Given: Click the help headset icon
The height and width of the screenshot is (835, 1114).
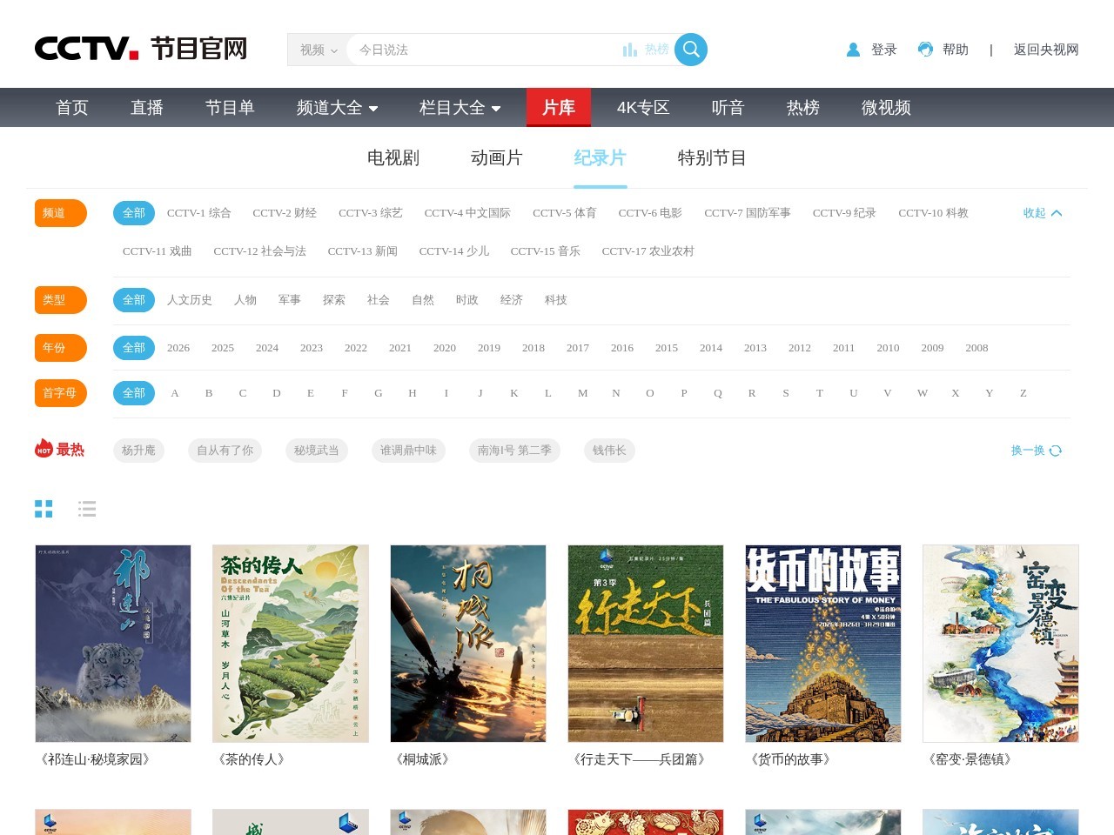Looking at the screenshot, I should click(x=925, y=50).
